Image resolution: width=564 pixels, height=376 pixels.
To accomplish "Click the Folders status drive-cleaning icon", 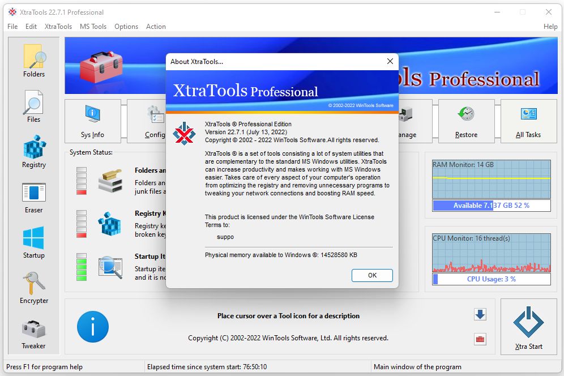I will [x=110, y=181].
